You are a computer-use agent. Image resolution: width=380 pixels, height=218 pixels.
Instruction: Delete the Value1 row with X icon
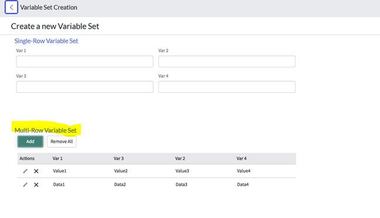tap(36, 171)
